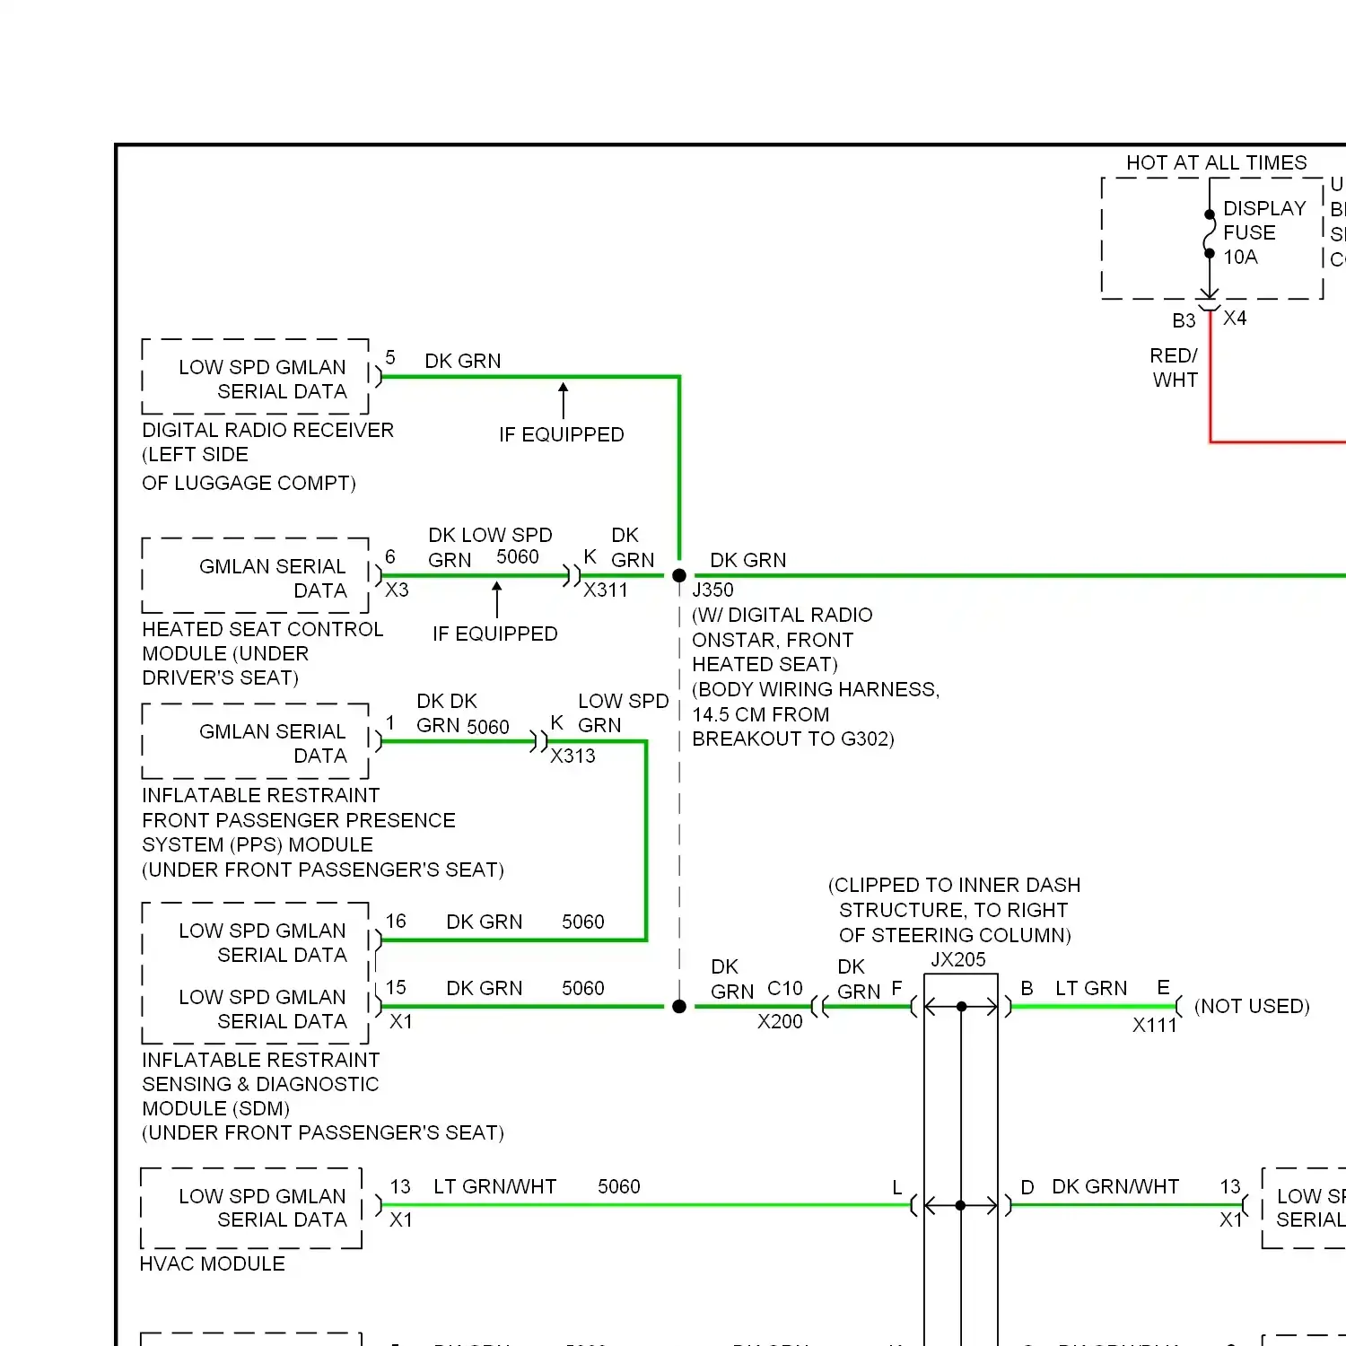Click the JX205 splice pack label
The image size is (1346, 1346).
957,959
